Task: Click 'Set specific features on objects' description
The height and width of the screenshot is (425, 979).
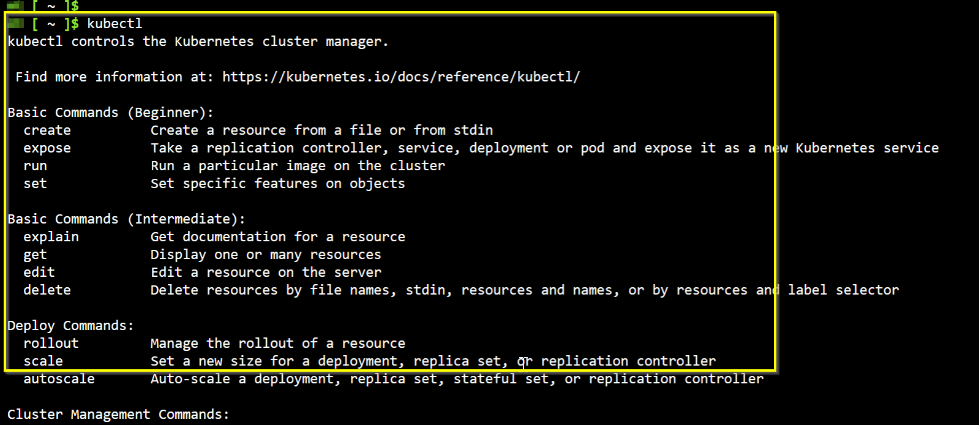Action: (278, 184)
